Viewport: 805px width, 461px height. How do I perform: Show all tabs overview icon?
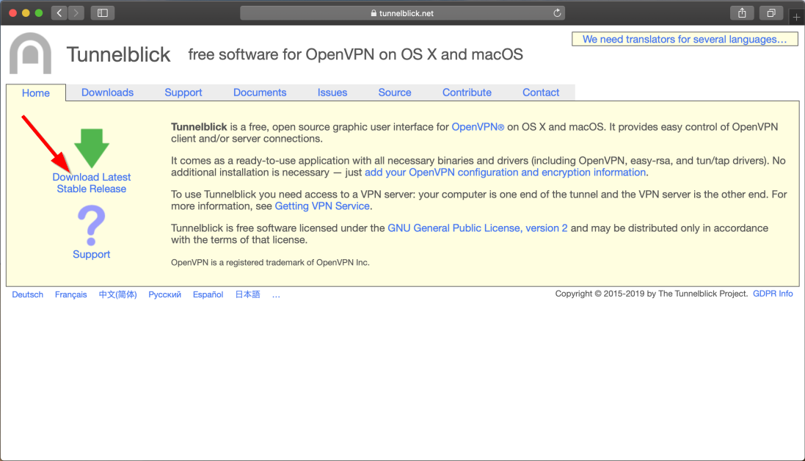(x=771, y=12)
